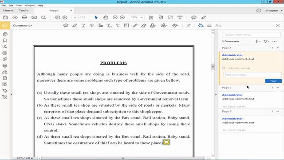Screen dimensions: 284x160
Task: Open Page Thumbnails panel in sidebar
Action: [x=5, y=34]
